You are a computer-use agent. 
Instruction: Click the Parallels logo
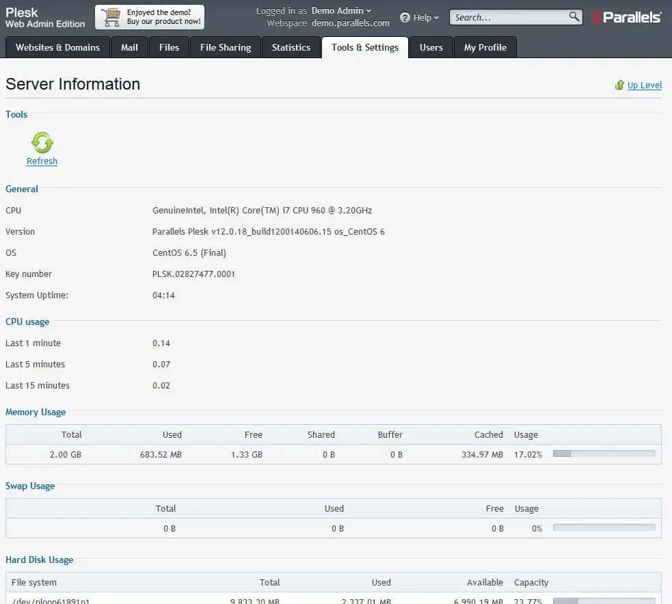point(627,17)
